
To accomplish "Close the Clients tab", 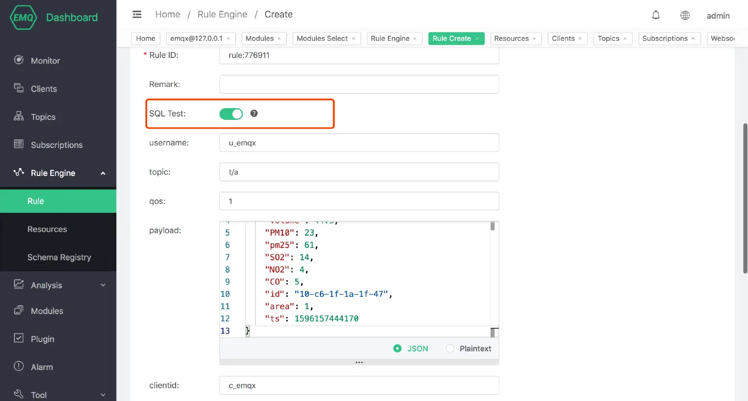I will pos(580,39).
